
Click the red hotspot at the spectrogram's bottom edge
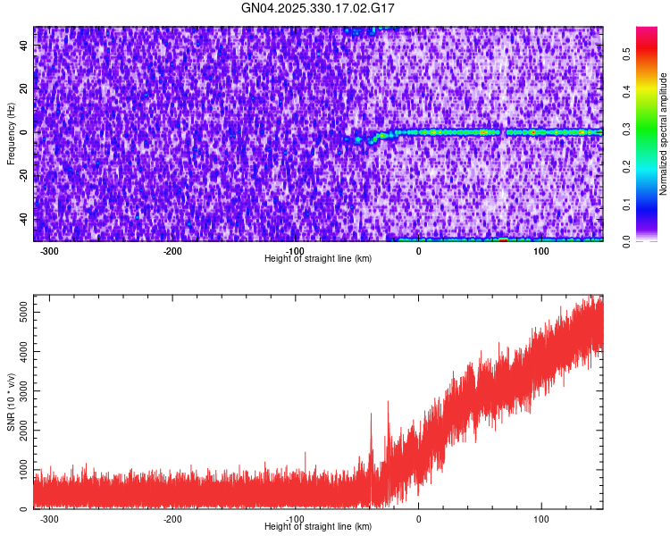click(503, 239)
